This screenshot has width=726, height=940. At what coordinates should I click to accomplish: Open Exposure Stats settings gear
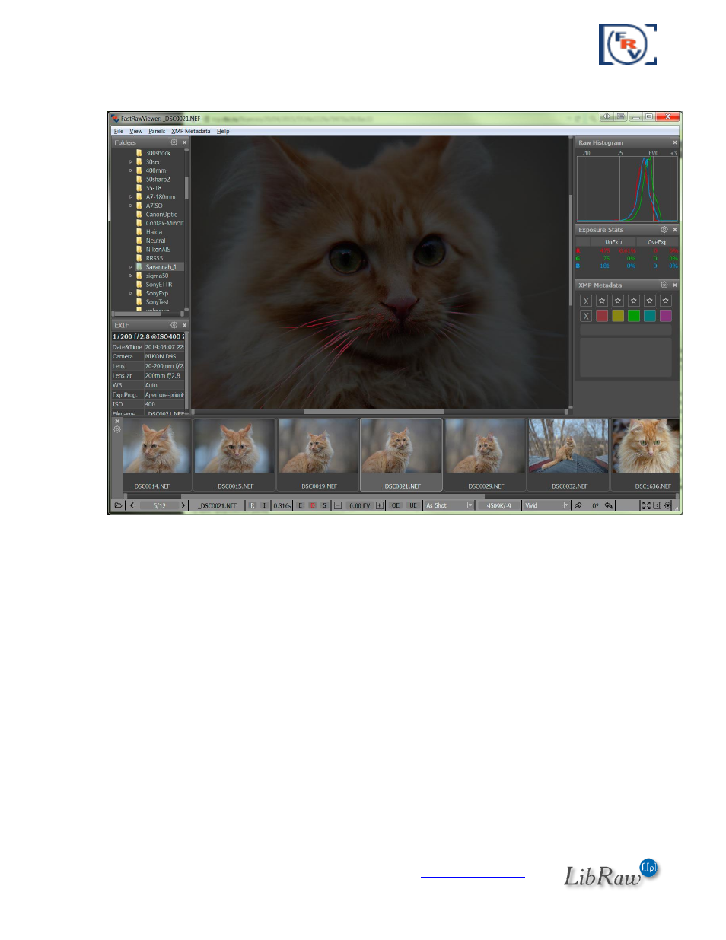664,230
